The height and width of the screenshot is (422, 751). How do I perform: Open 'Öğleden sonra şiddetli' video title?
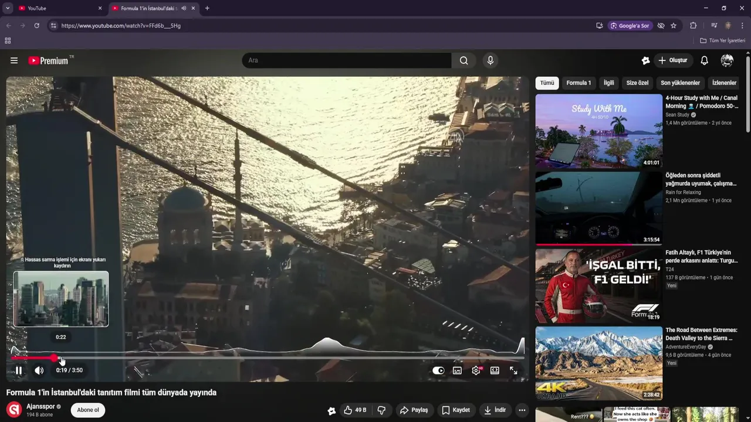point(701,179)
